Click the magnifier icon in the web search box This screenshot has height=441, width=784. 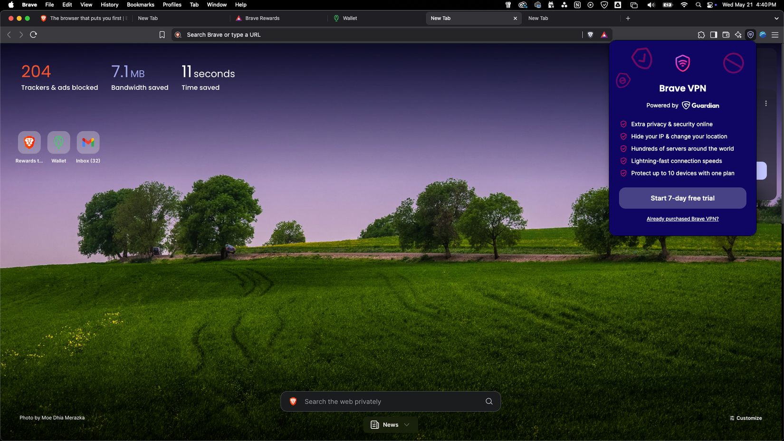pos(489,402)
